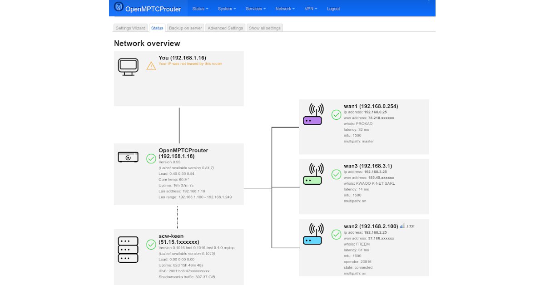Select the Backup on server tab
This screenshot has width=545, height=285.
tap(185, 28)
